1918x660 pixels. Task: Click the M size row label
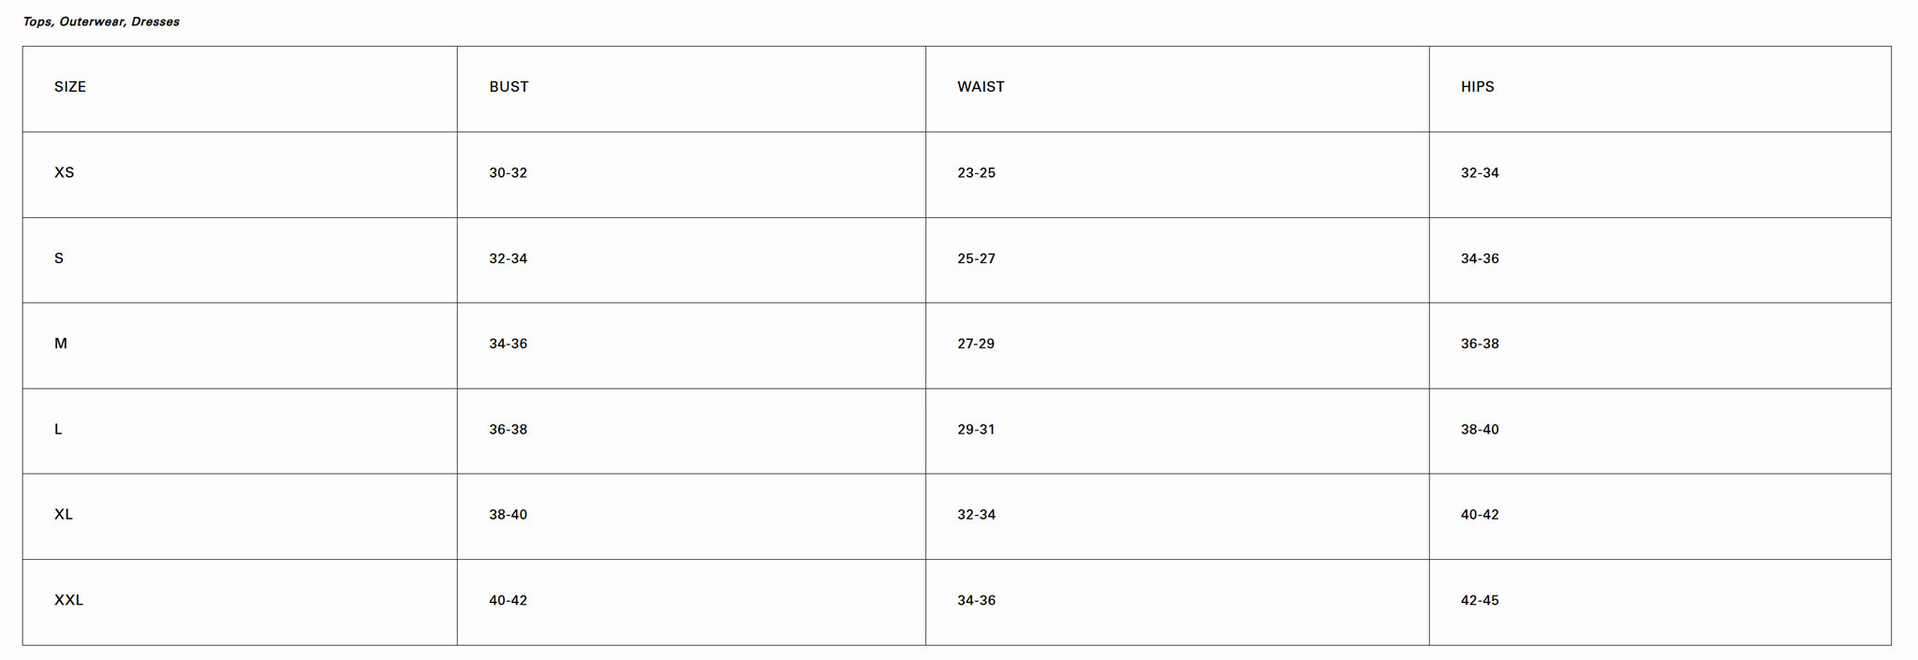[61, 344]
